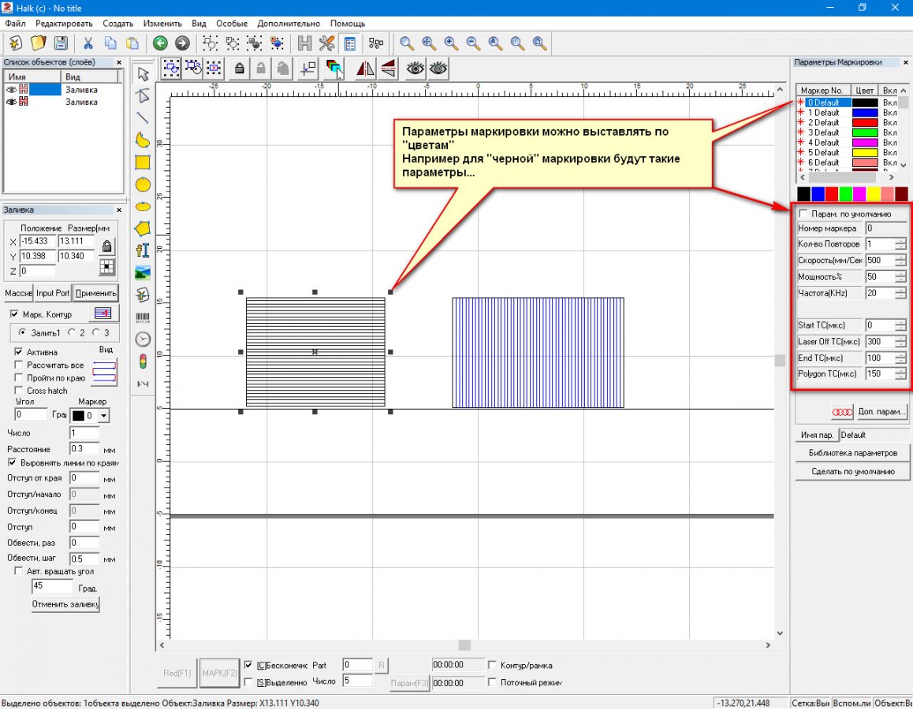The image size is (913, 709).
Task: Pick the green swatch in the marker palette
Action: click(846, 194)
